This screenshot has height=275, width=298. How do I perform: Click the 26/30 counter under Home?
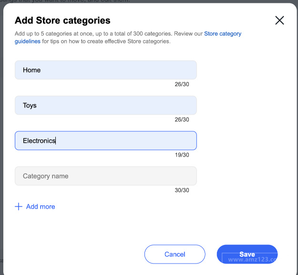click(182, 85)
